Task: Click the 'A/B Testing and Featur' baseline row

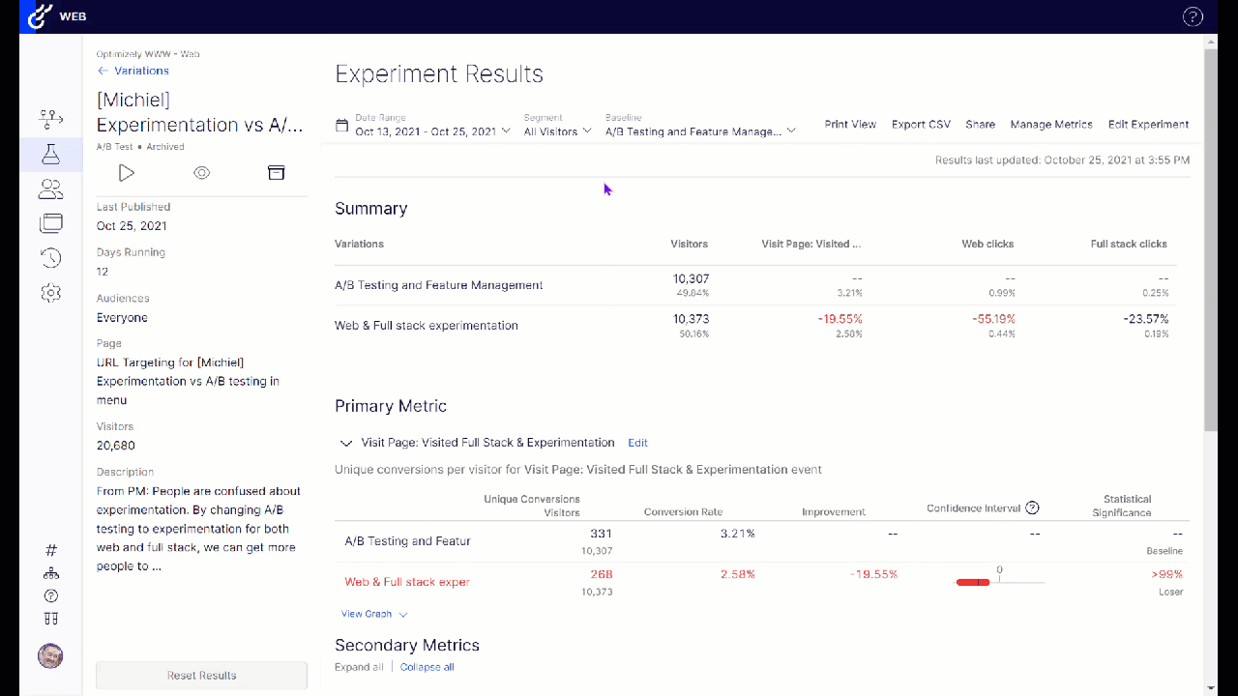Action: coord(407,541)
